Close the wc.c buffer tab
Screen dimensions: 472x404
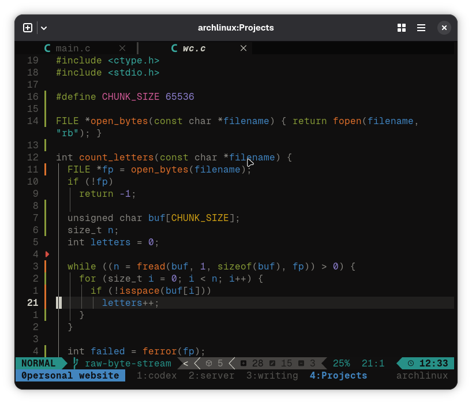(244, 48)
